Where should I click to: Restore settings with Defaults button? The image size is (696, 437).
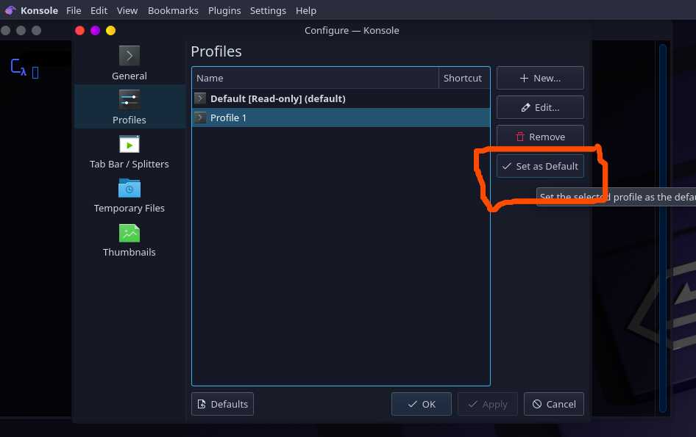pyautogui.click(x=222, y=404)
